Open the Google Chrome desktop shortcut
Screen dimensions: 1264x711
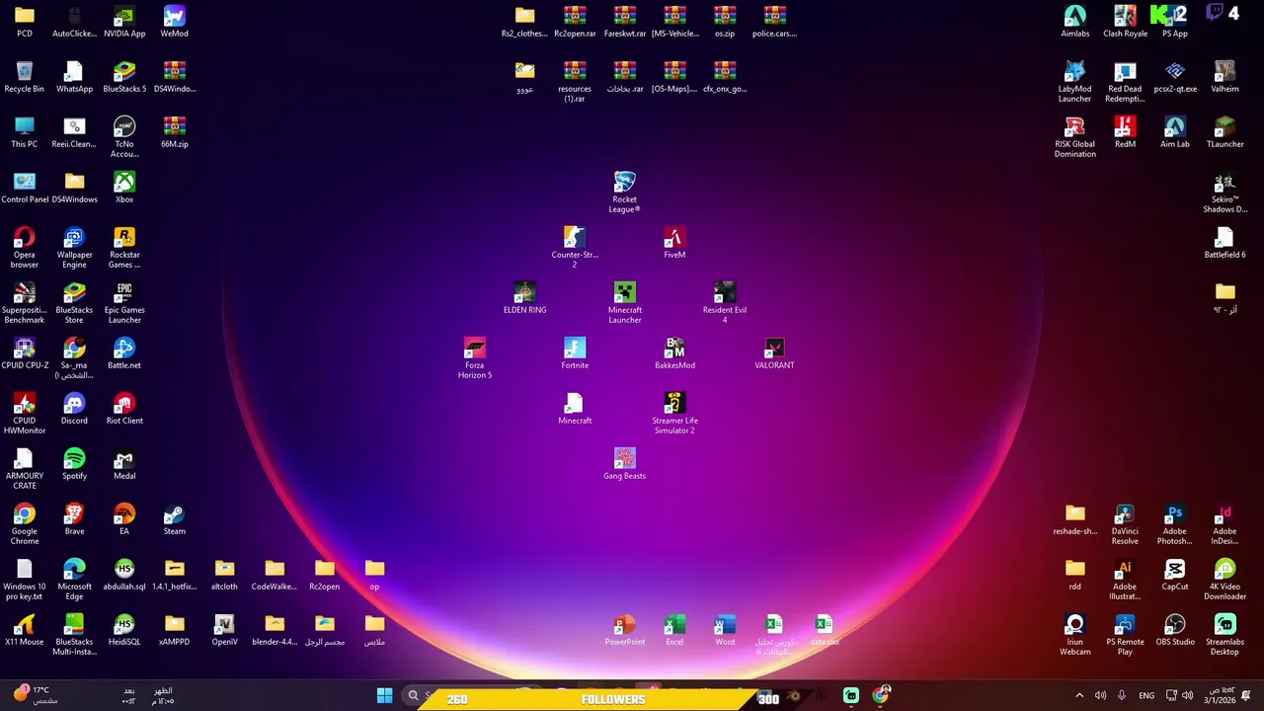(25, 523)
